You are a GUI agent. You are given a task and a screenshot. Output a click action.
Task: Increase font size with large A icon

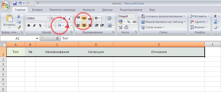[x=64, y=18]
